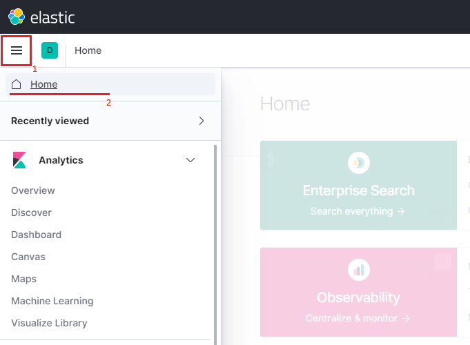Open Canvas from the navigation list
The height and width of the screenshot is (345, 470).
pyautogui.click(x=28, y=257)
